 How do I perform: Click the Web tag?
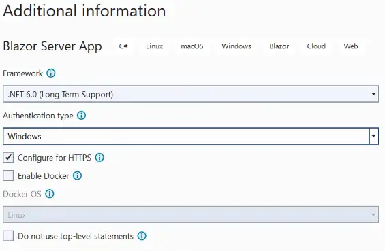click(x=351, y=46)
